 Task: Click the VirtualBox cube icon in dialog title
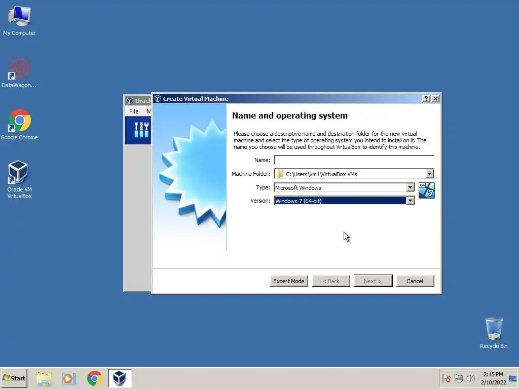coord(158,99)
